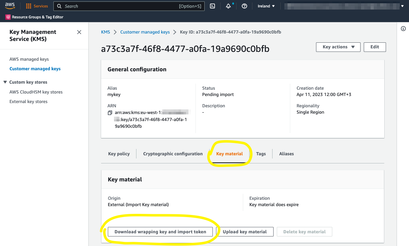Image resolution: width=409 pixels, height=246 pixels.
Task: Open the info panel icon
Action: pyautogui.click(x=403, y=29)
